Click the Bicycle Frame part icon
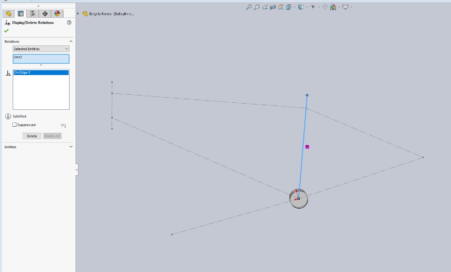This screenshot has width=451, height=272. point(85,14)
